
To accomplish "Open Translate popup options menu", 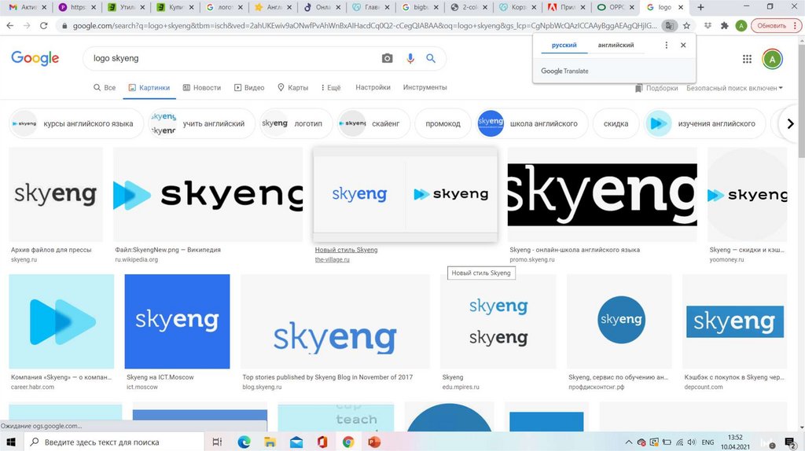I will coord(667,45).
